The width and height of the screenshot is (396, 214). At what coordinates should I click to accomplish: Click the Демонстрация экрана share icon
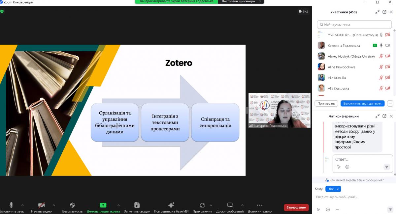tap(103, 205)
